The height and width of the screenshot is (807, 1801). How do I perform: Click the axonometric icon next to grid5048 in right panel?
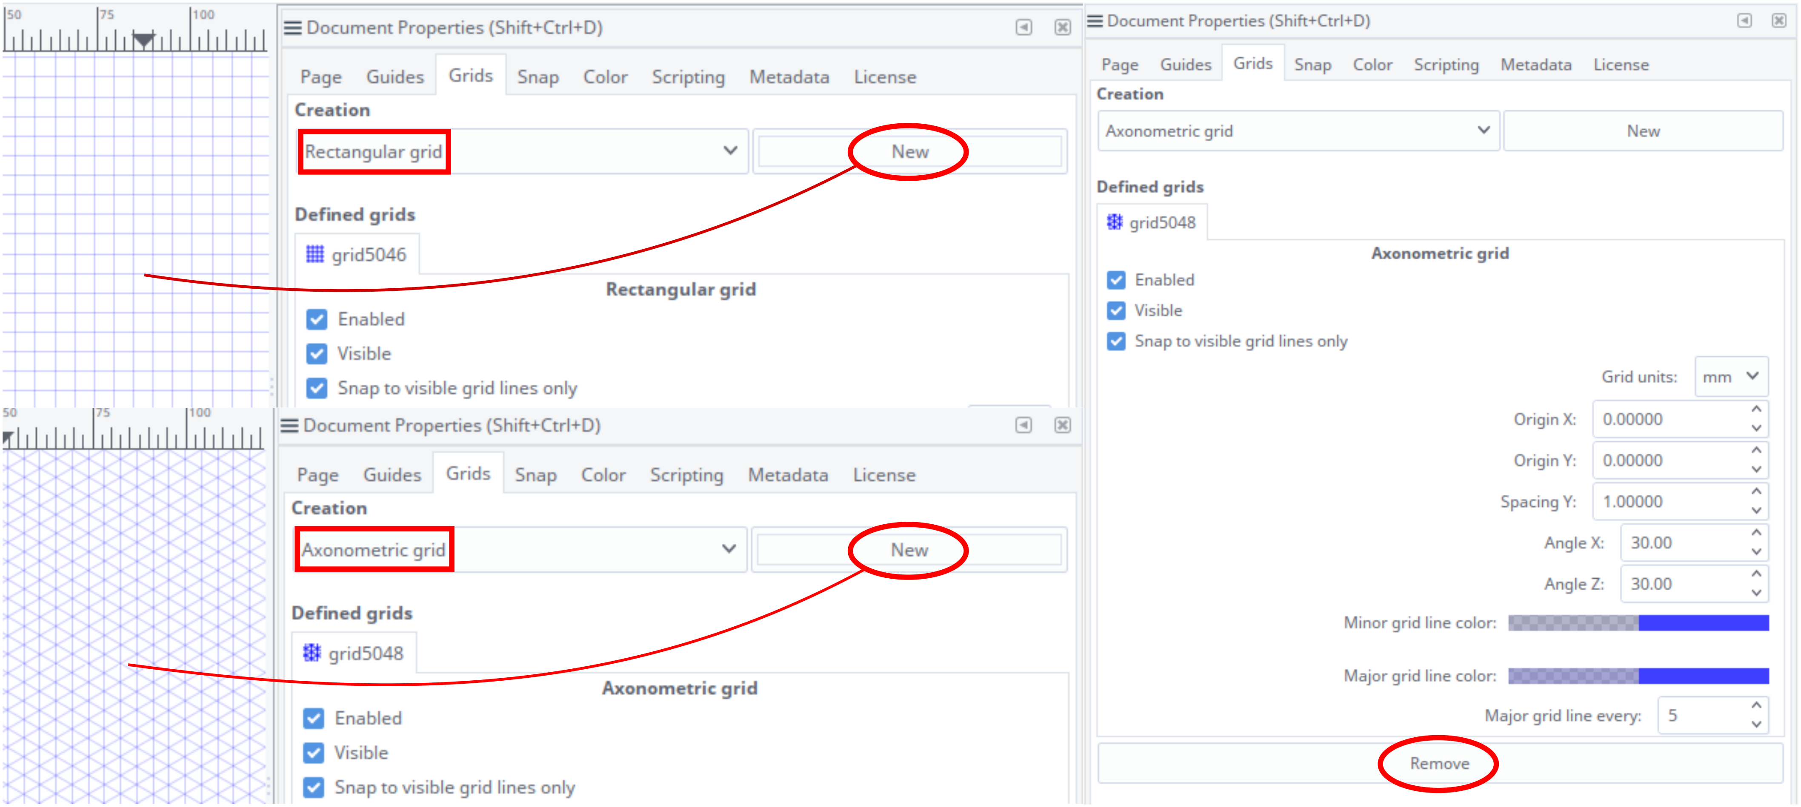[x=1115, y=222]
